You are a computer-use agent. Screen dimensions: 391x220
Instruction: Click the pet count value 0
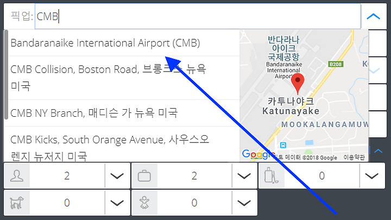click(67, 203)
